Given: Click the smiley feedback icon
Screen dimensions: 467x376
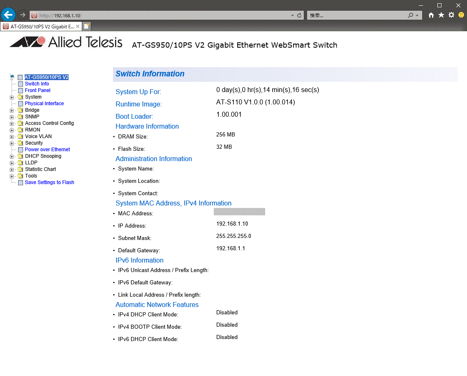Looking at the screenshot, I should (x=461, y=15).
